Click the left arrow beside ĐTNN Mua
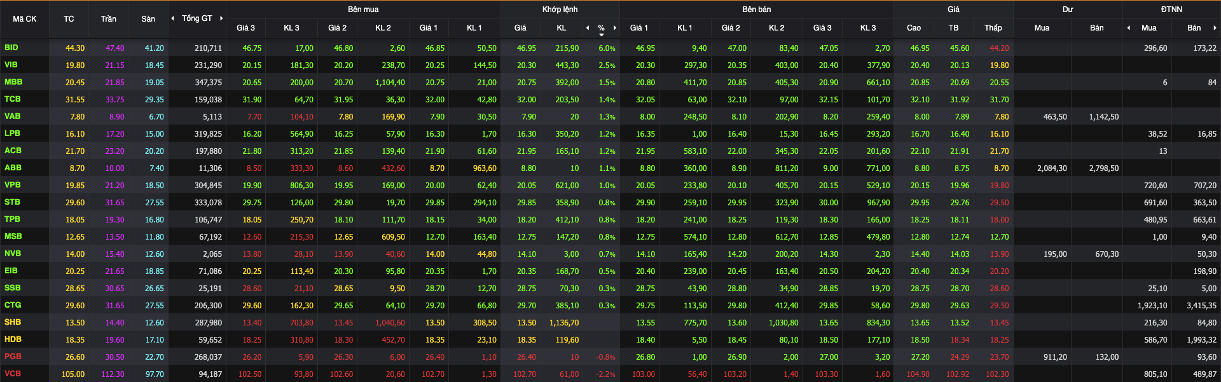The width and height of the screenshot is (1221, 382). [x=1129, y=28]
